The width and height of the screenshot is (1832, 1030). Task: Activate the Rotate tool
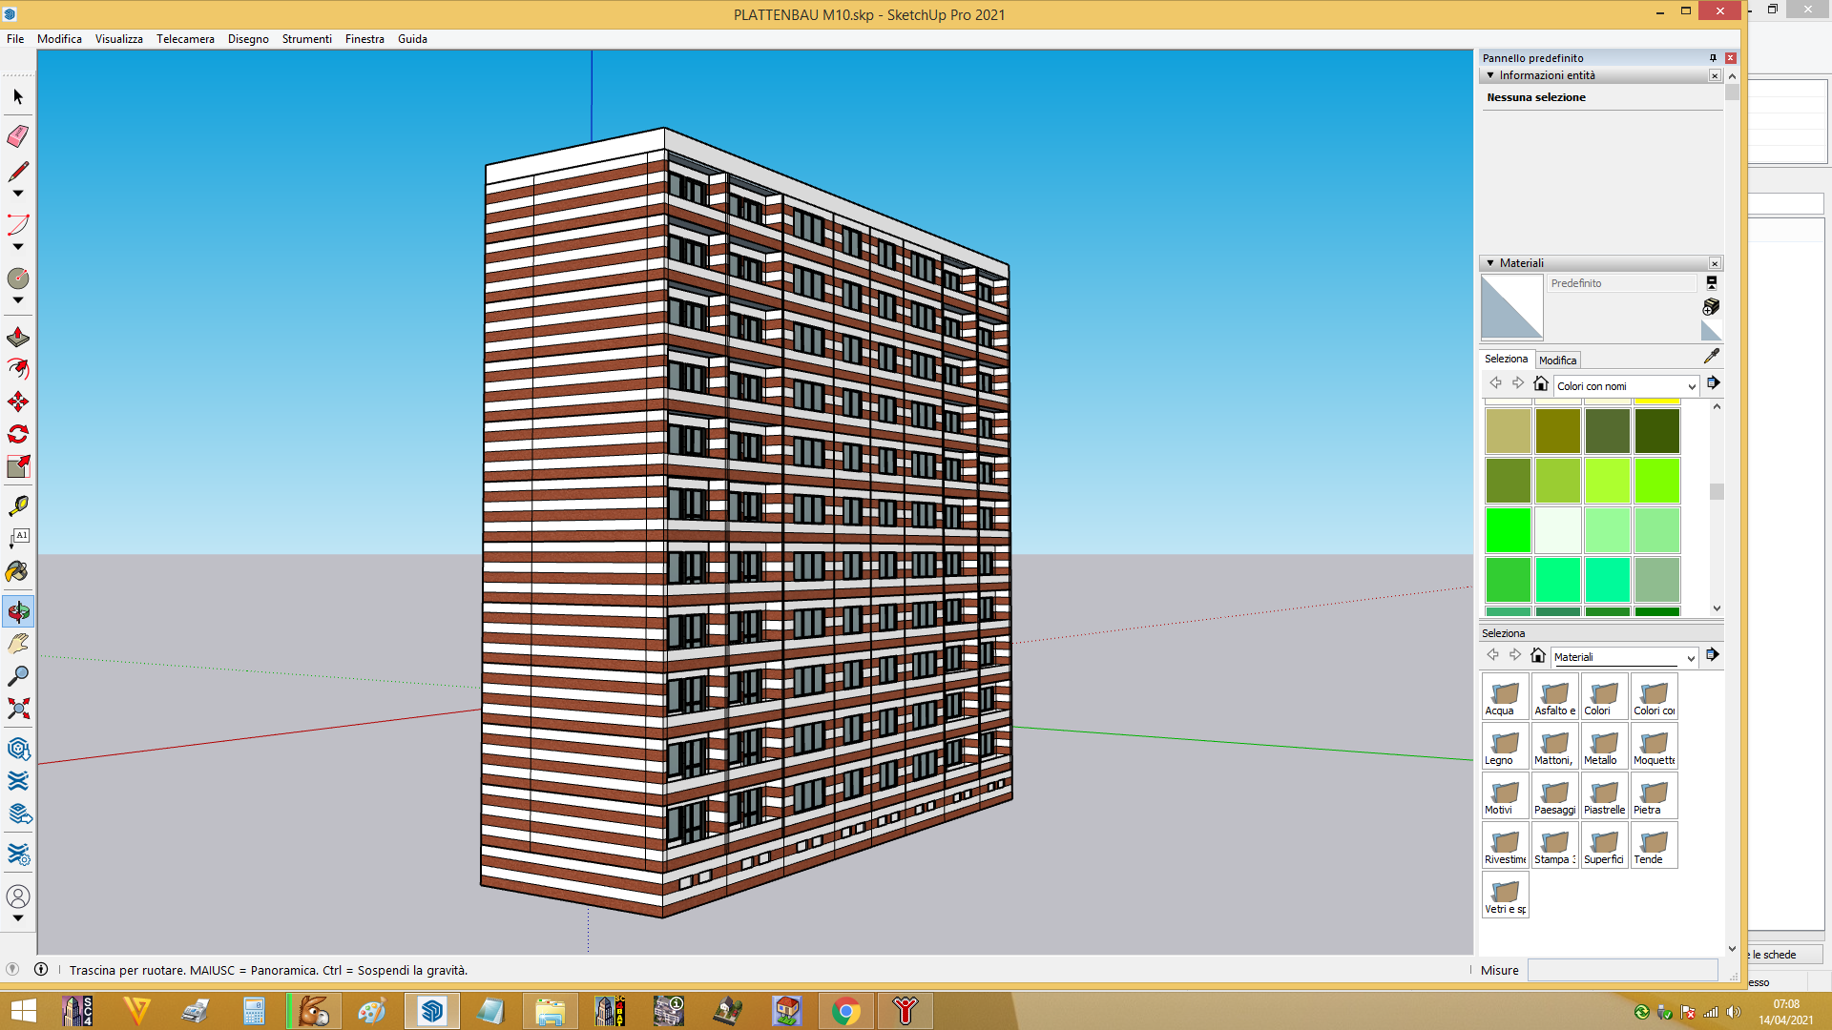coord(18,434)
